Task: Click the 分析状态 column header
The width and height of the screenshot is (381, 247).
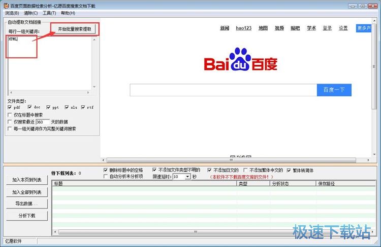Action: [x=293, y=184]
